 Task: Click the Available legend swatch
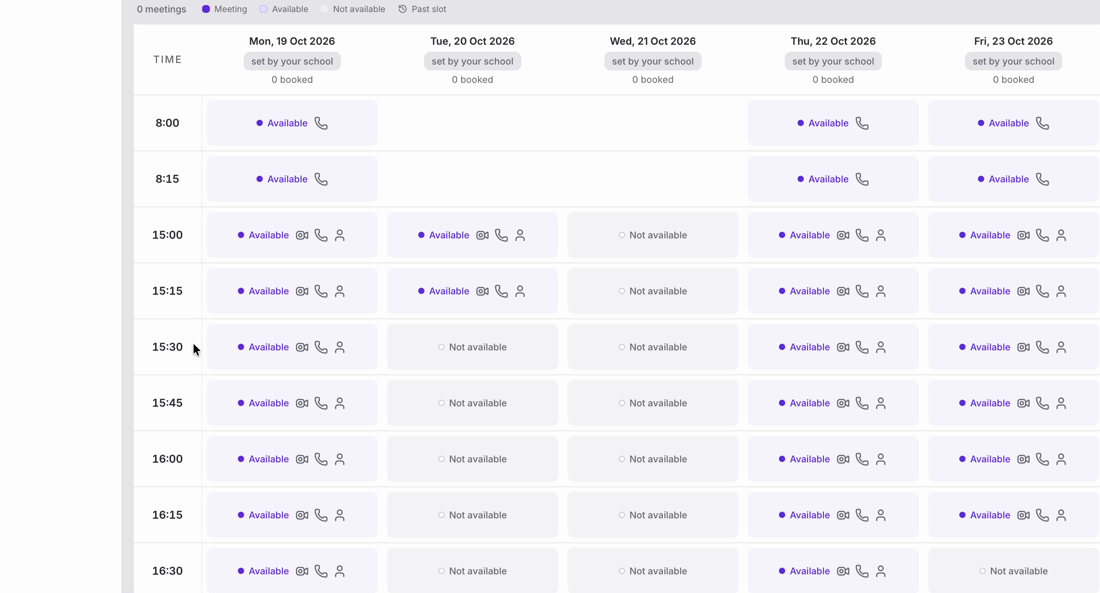[264, 9]
